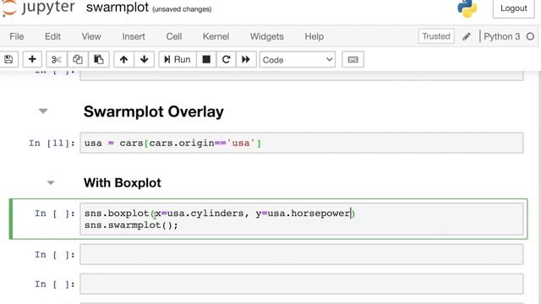Paste cells below with the clipboard icon
Viewport: 541px width, 304px height.
pos(99,60)
